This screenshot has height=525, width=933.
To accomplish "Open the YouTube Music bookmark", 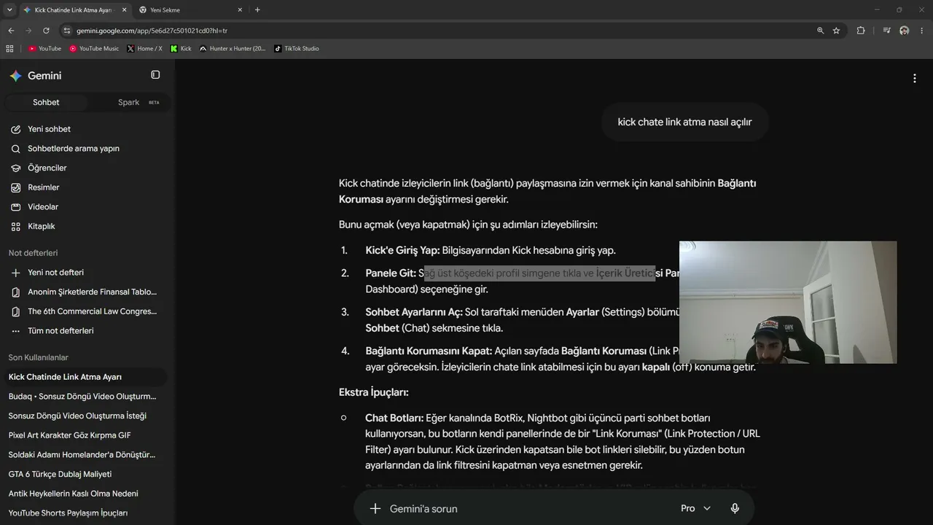I will coord(94,49).
